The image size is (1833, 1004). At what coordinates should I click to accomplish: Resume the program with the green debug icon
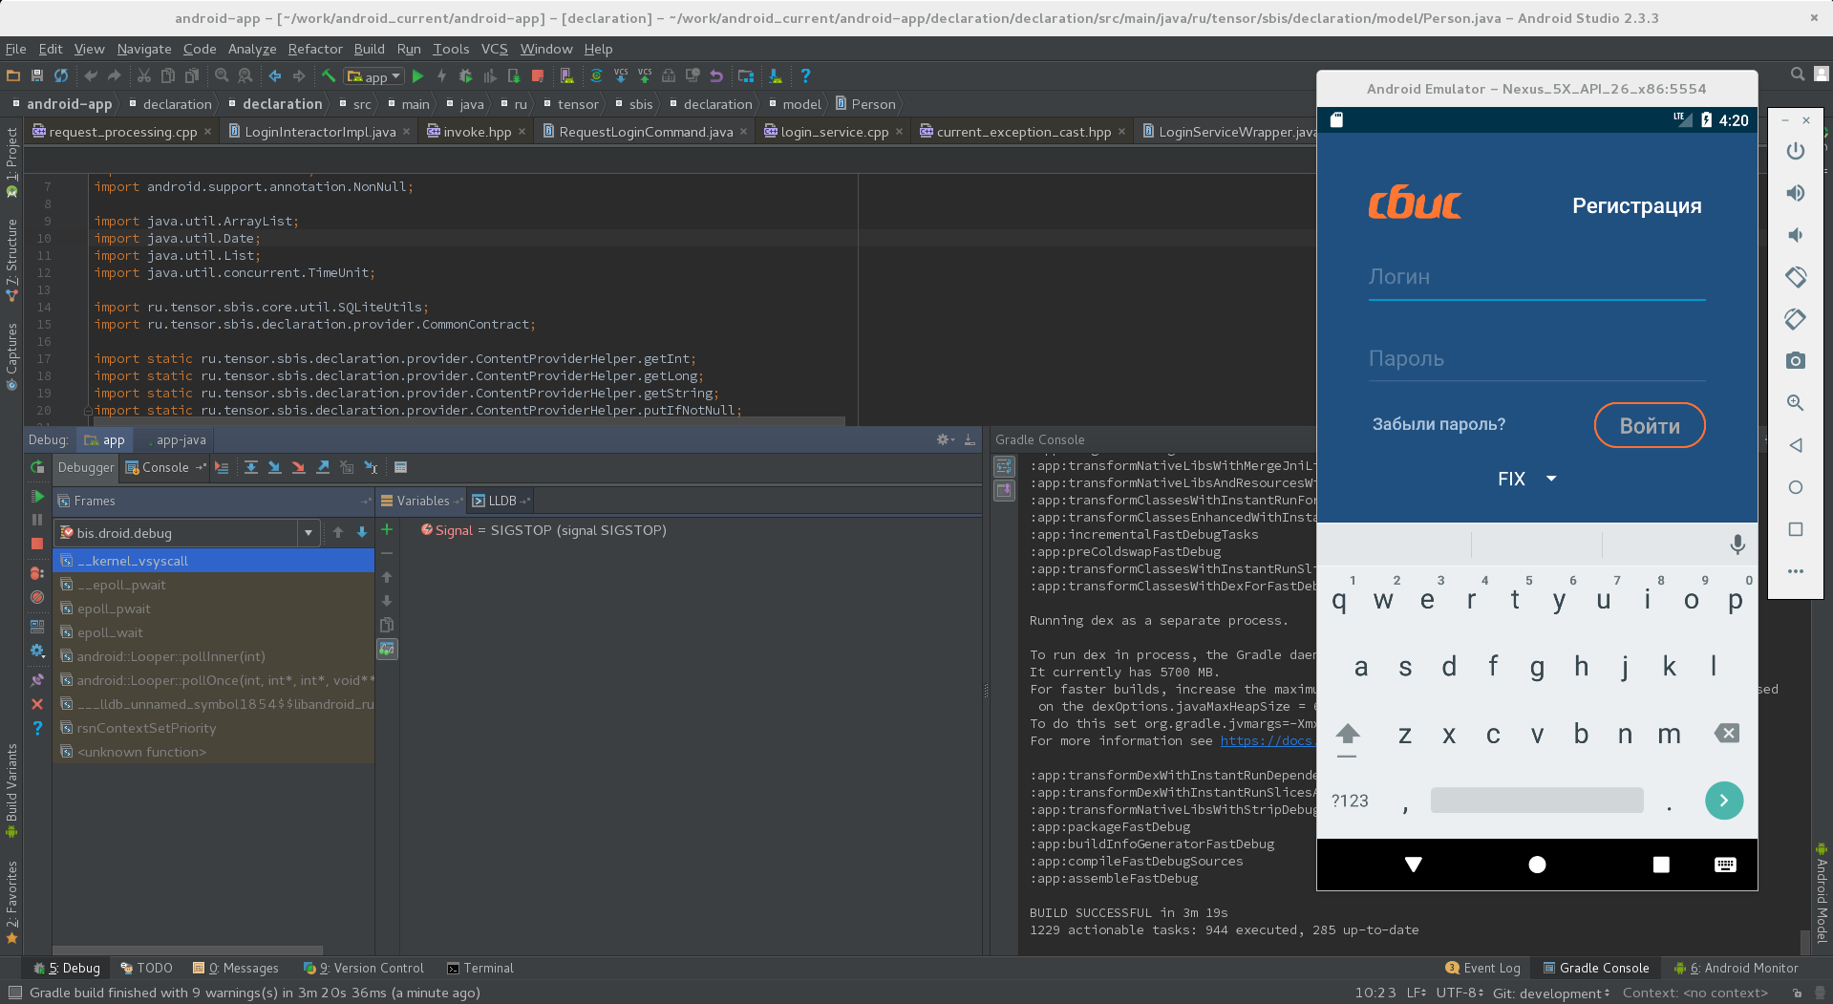[x=37, y=496]
